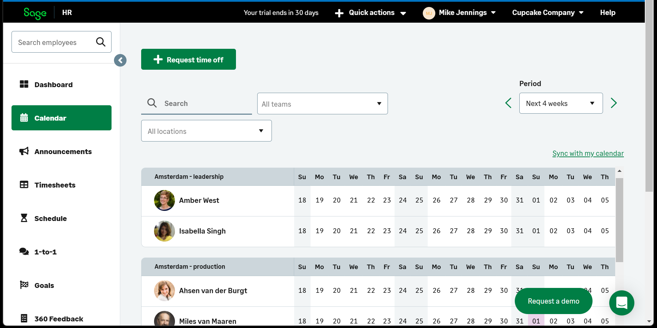Go to previous period with left chevron
This screenshot has height=328, width=657.
(x=509, y=103)
